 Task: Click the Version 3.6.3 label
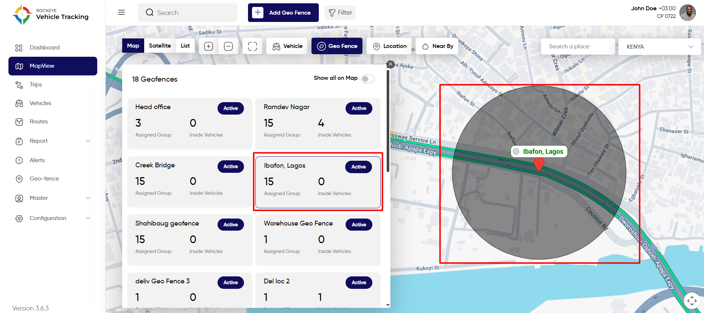[x=30, y=308]
